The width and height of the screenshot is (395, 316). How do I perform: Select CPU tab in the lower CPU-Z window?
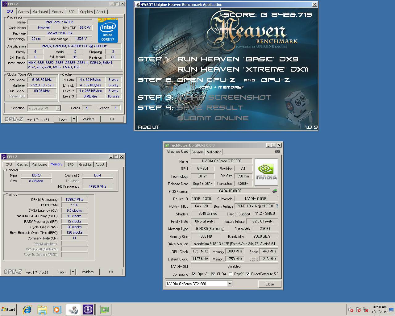pyautogui.click(x=9, y=164)
